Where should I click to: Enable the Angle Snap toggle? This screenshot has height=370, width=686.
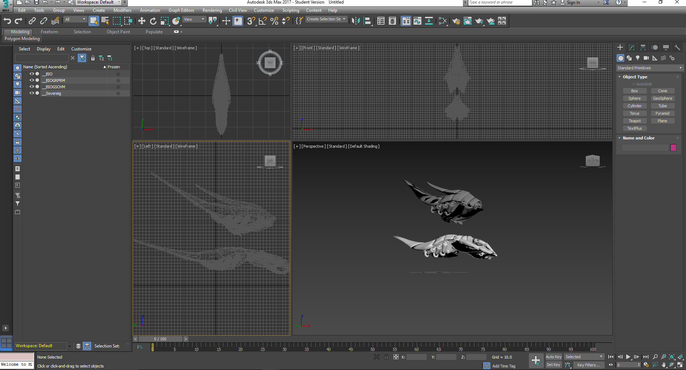point(262,21)
